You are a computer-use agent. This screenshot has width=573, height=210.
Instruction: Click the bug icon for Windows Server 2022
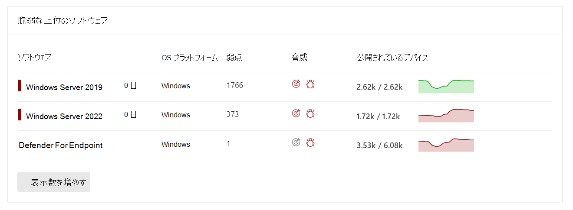(x=310, y=113)
